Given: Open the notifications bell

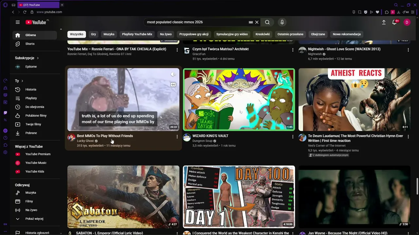Looking at the screenshot, I should pyautogui.click(x=395, y=22).
